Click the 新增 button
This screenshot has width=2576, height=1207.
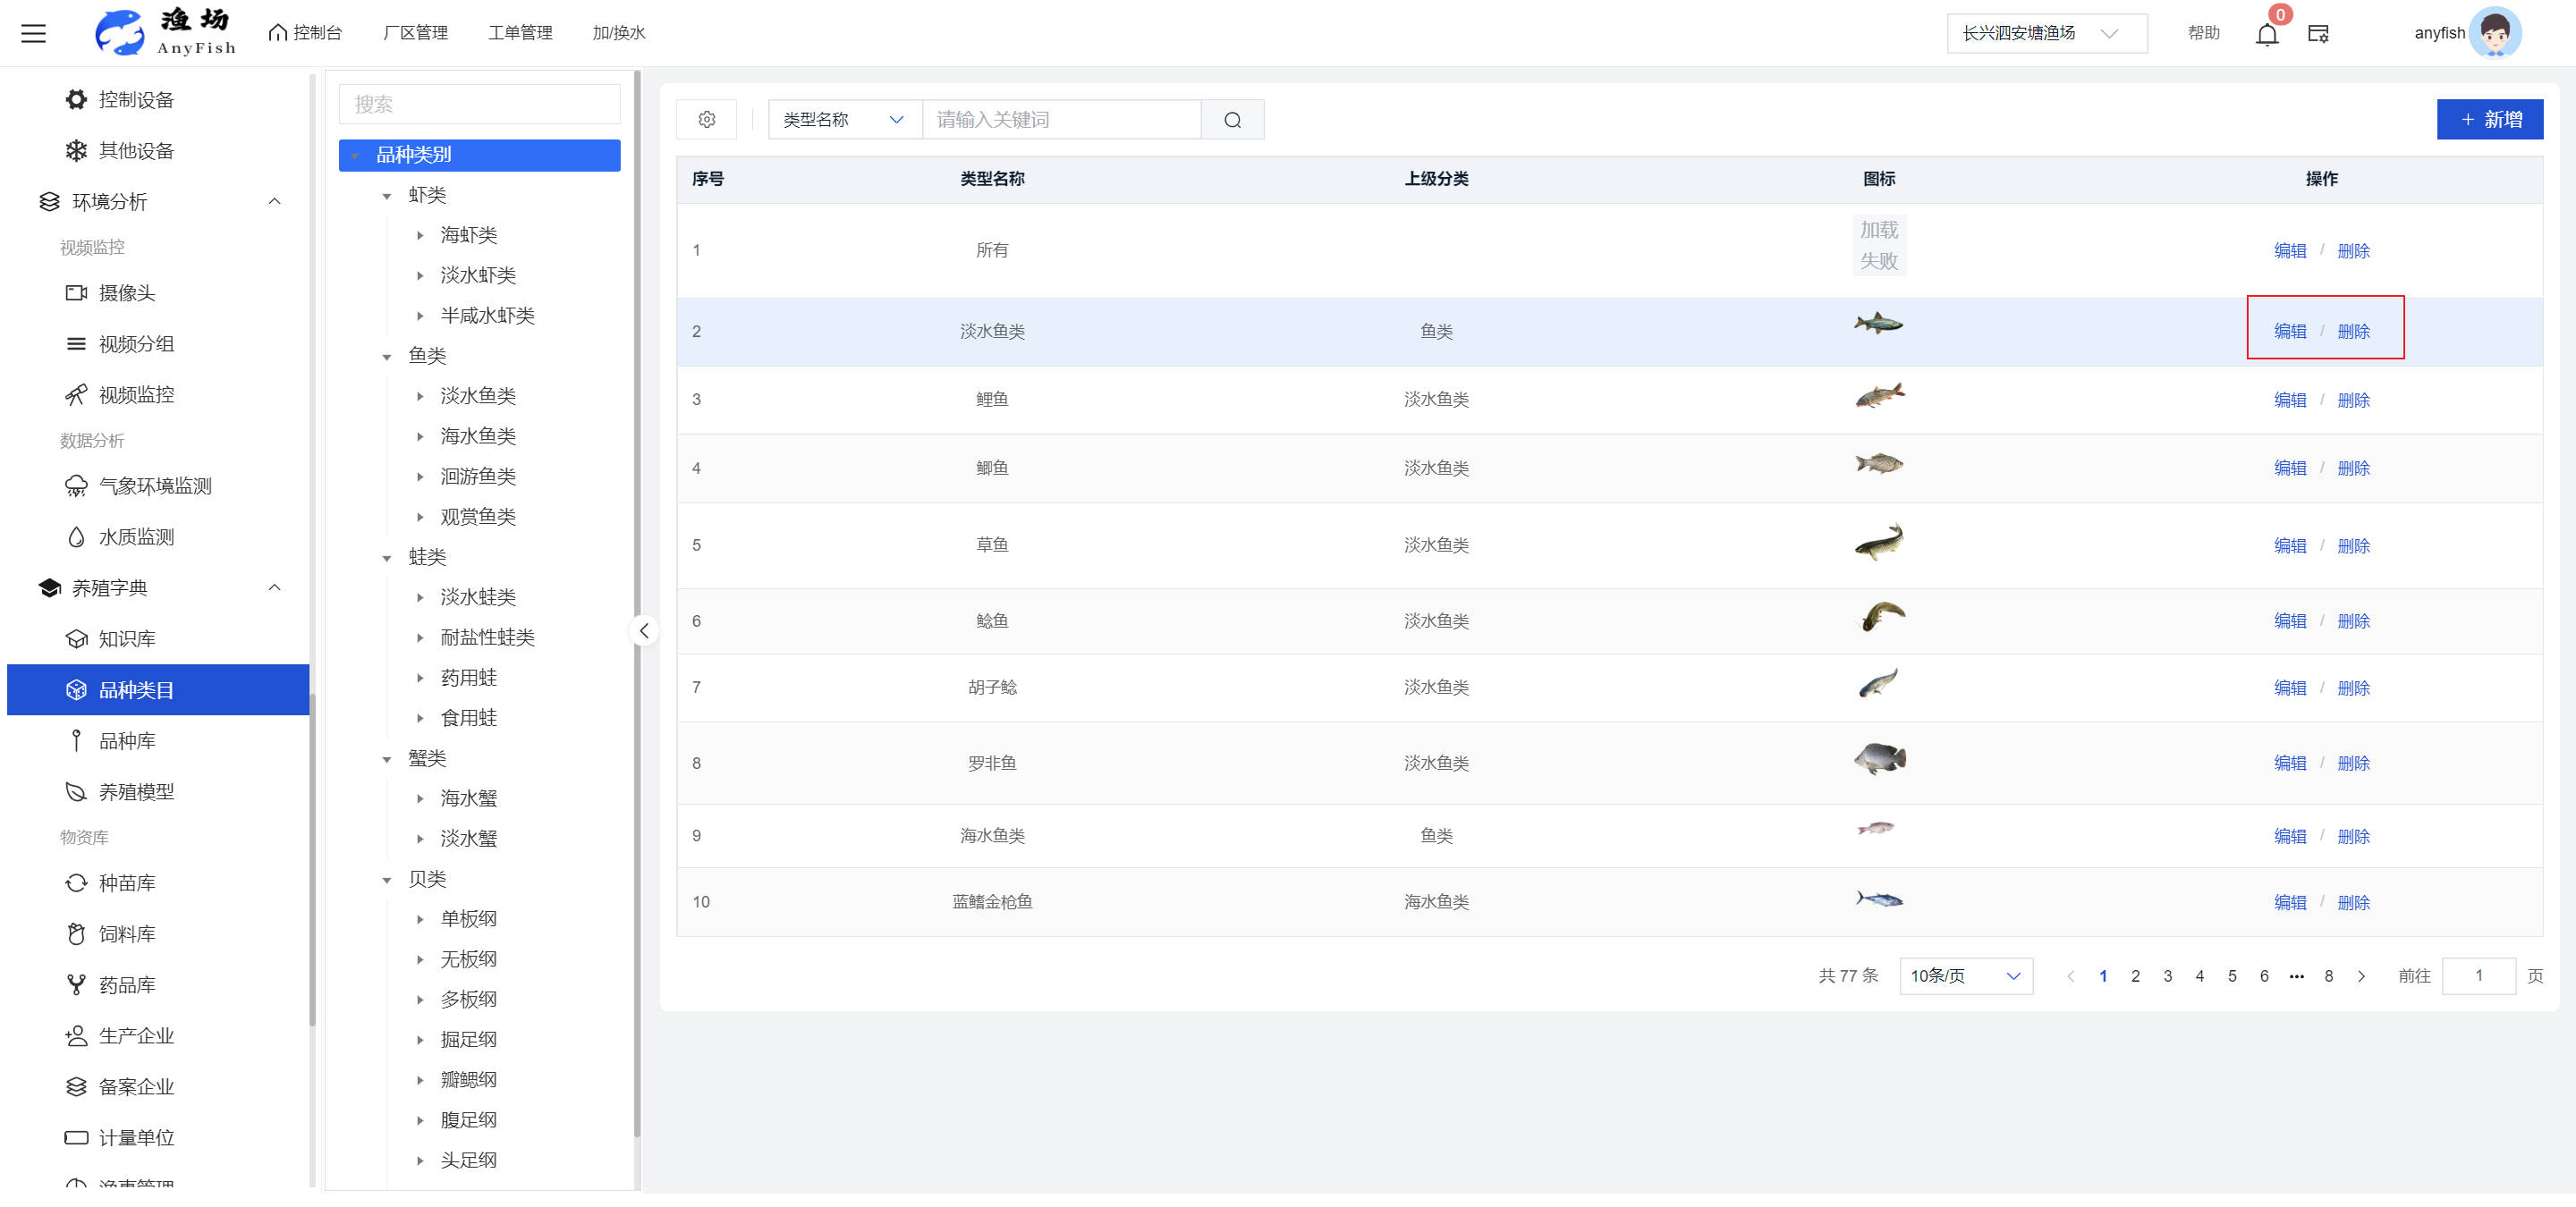tap(2489, 120)
